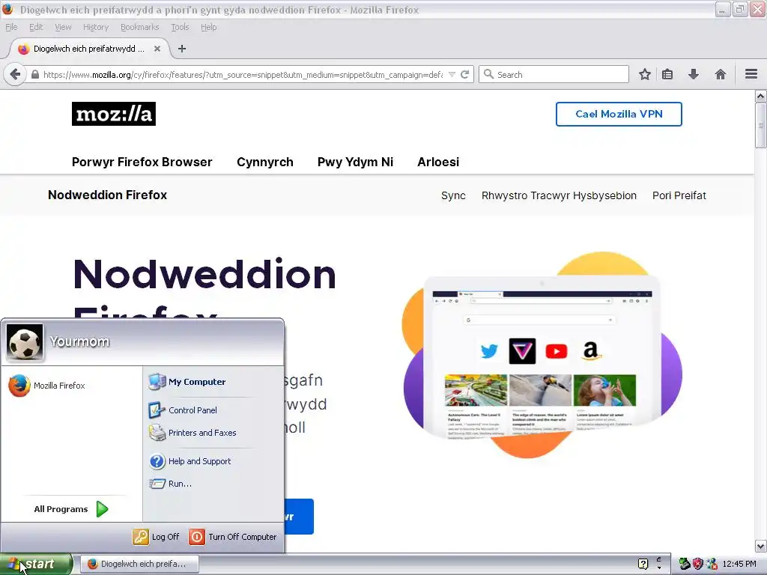Open the Downloads arrow icon

coord(693,74)
